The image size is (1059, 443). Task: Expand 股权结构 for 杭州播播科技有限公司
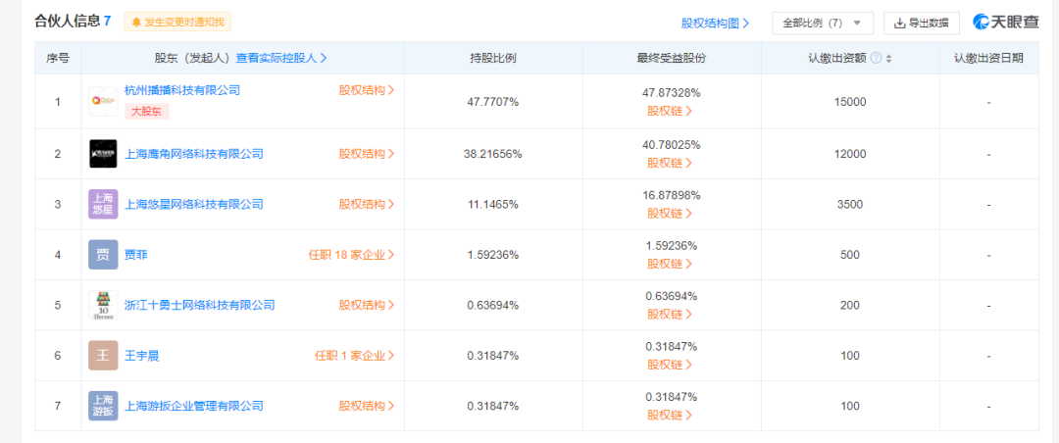click(367, 90)
